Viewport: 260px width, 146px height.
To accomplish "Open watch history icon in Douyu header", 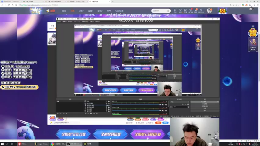I will tap(175, 11).
